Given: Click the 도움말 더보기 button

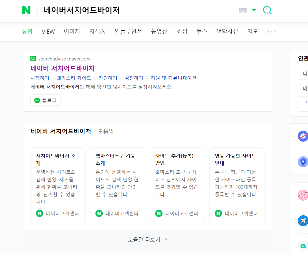Looking at the screenshot, I should click(148, 240).
